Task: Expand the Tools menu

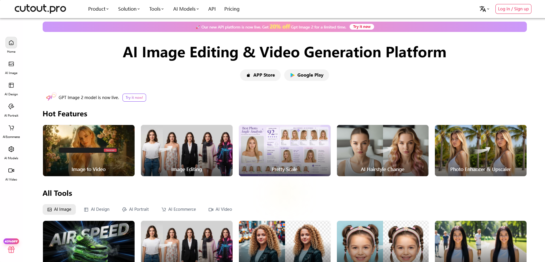Action: [x=156, y=9]
